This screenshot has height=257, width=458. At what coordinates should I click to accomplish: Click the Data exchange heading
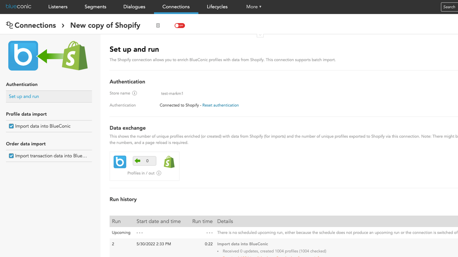(128, 128)
